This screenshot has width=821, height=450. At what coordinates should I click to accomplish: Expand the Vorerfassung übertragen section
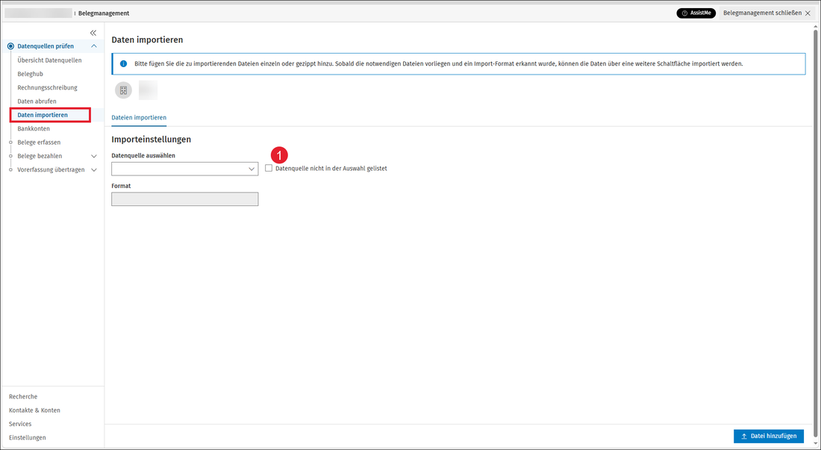pyautogui.click(x=94, y=169)
